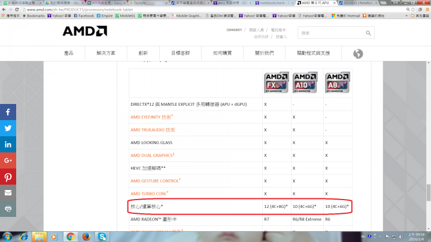Open AMD DUAL GRAPHICS link
The height and width of the screenshot is (242, 431).
pyautogui.click(x=152, y=155)
